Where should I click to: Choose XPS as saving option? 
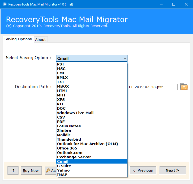pos(92,100)
